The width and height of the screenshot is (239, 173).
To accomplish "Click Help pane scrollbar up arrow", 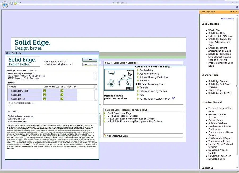I will [x=237, y=16].
